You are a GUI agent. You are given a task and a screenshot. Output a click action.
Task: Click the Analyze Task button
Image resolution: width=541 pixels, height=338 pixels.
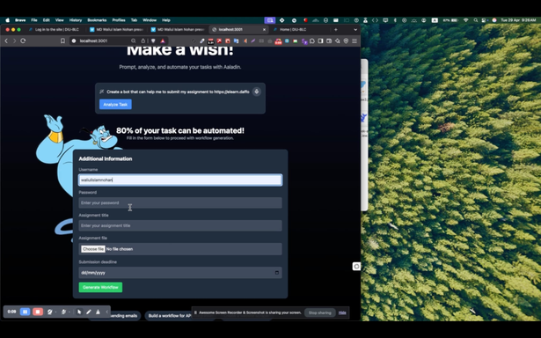coord(115,104)
